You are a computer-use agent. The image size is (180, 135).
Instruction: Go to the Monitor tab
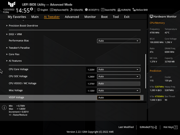pos(90,17)
